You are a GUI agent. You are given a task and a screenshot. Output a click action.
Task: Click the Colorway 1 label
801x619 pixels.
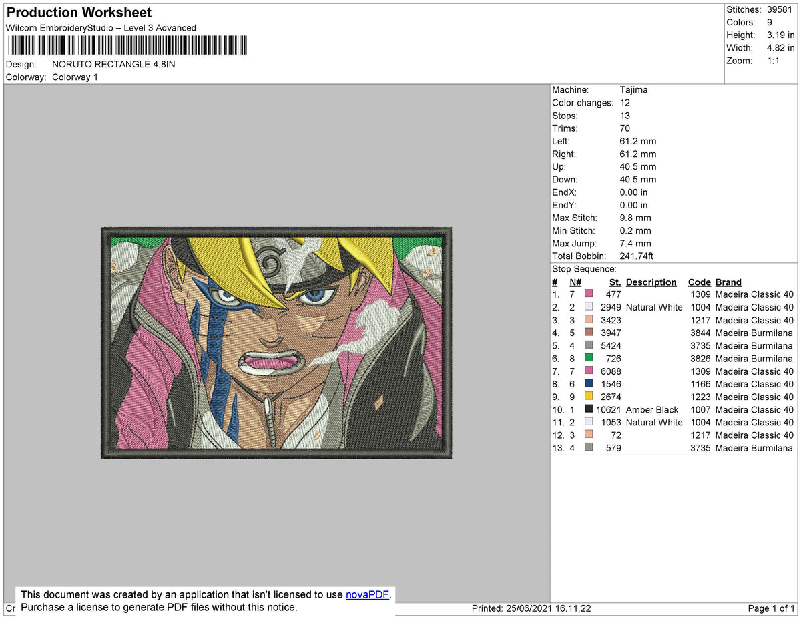[x=75, y=77]
